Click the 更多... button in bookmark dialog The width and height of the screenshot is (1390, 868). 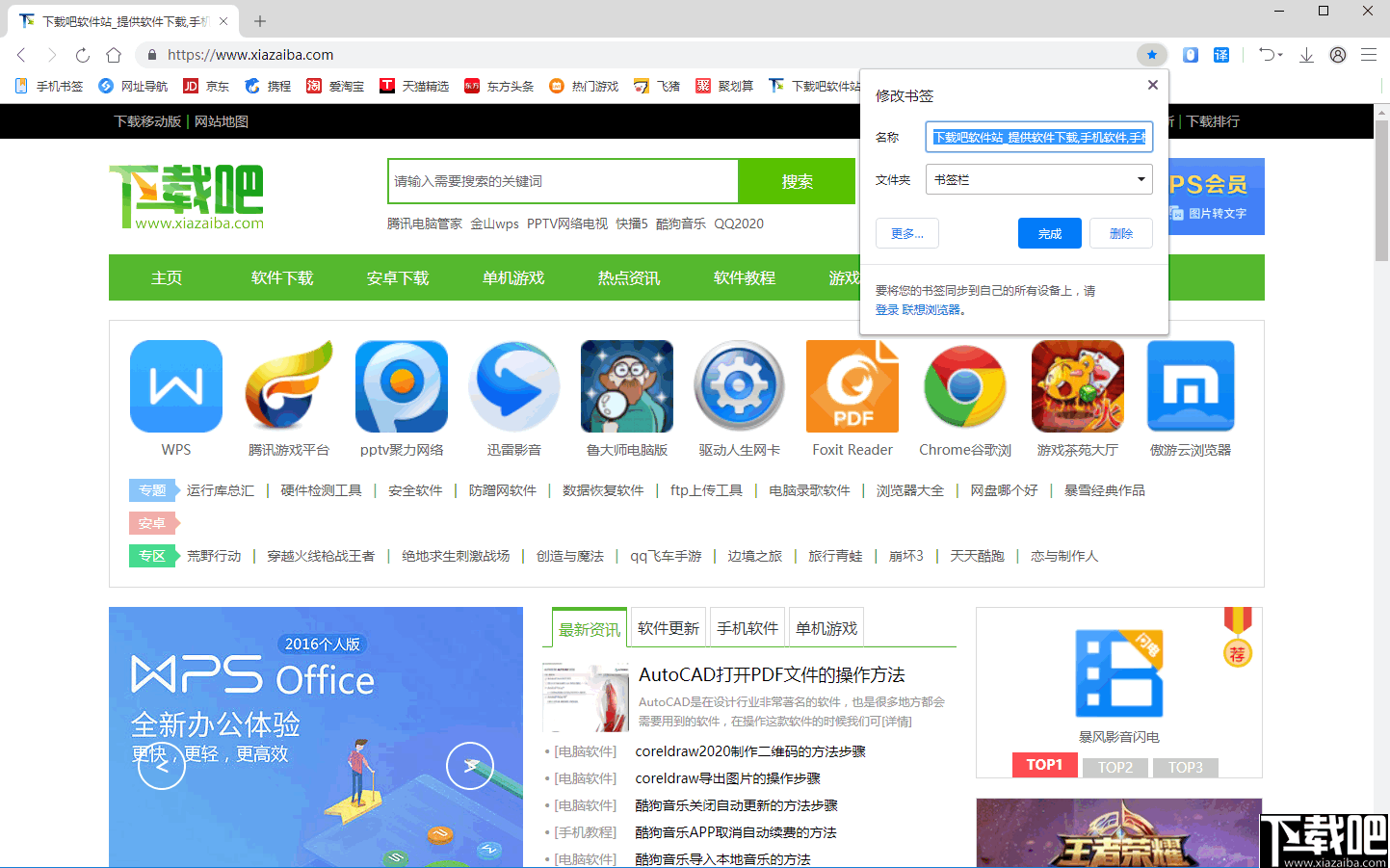(907, 233)
